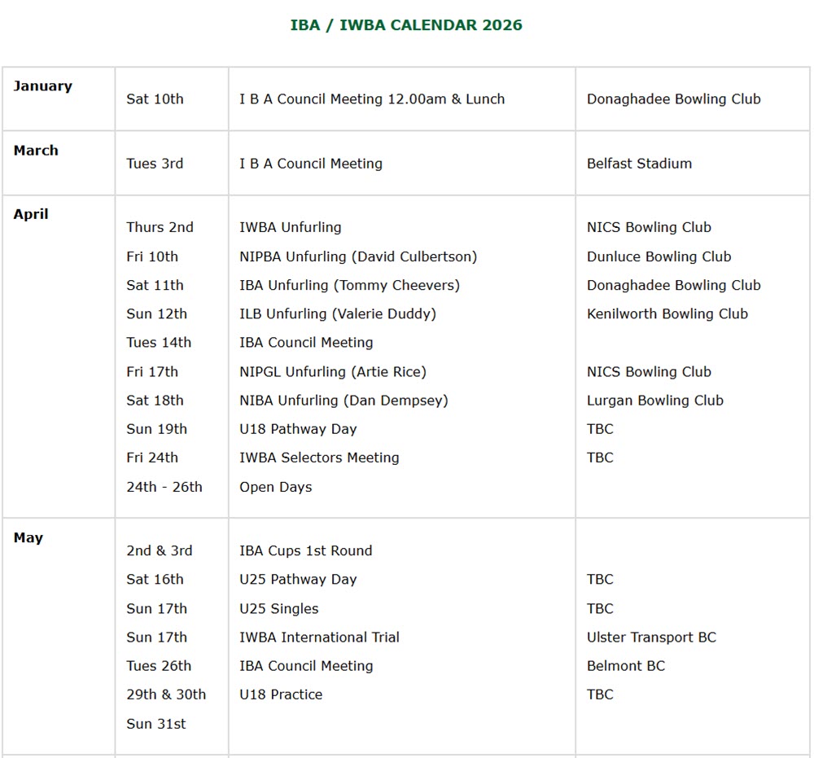This screenshot has width=814, height=758.
Task: Click 'Ulster Transport BC' venue
Action: pos(651,638)
